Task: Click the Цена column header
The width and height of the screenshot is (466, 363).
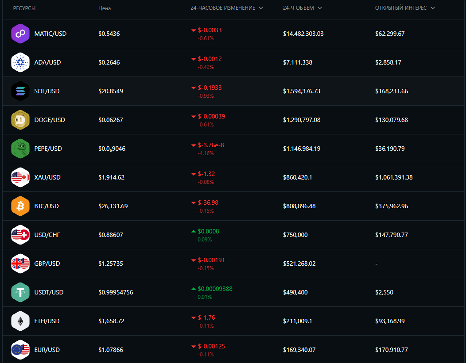Action: pyautogui.click(x=105, y=8)
